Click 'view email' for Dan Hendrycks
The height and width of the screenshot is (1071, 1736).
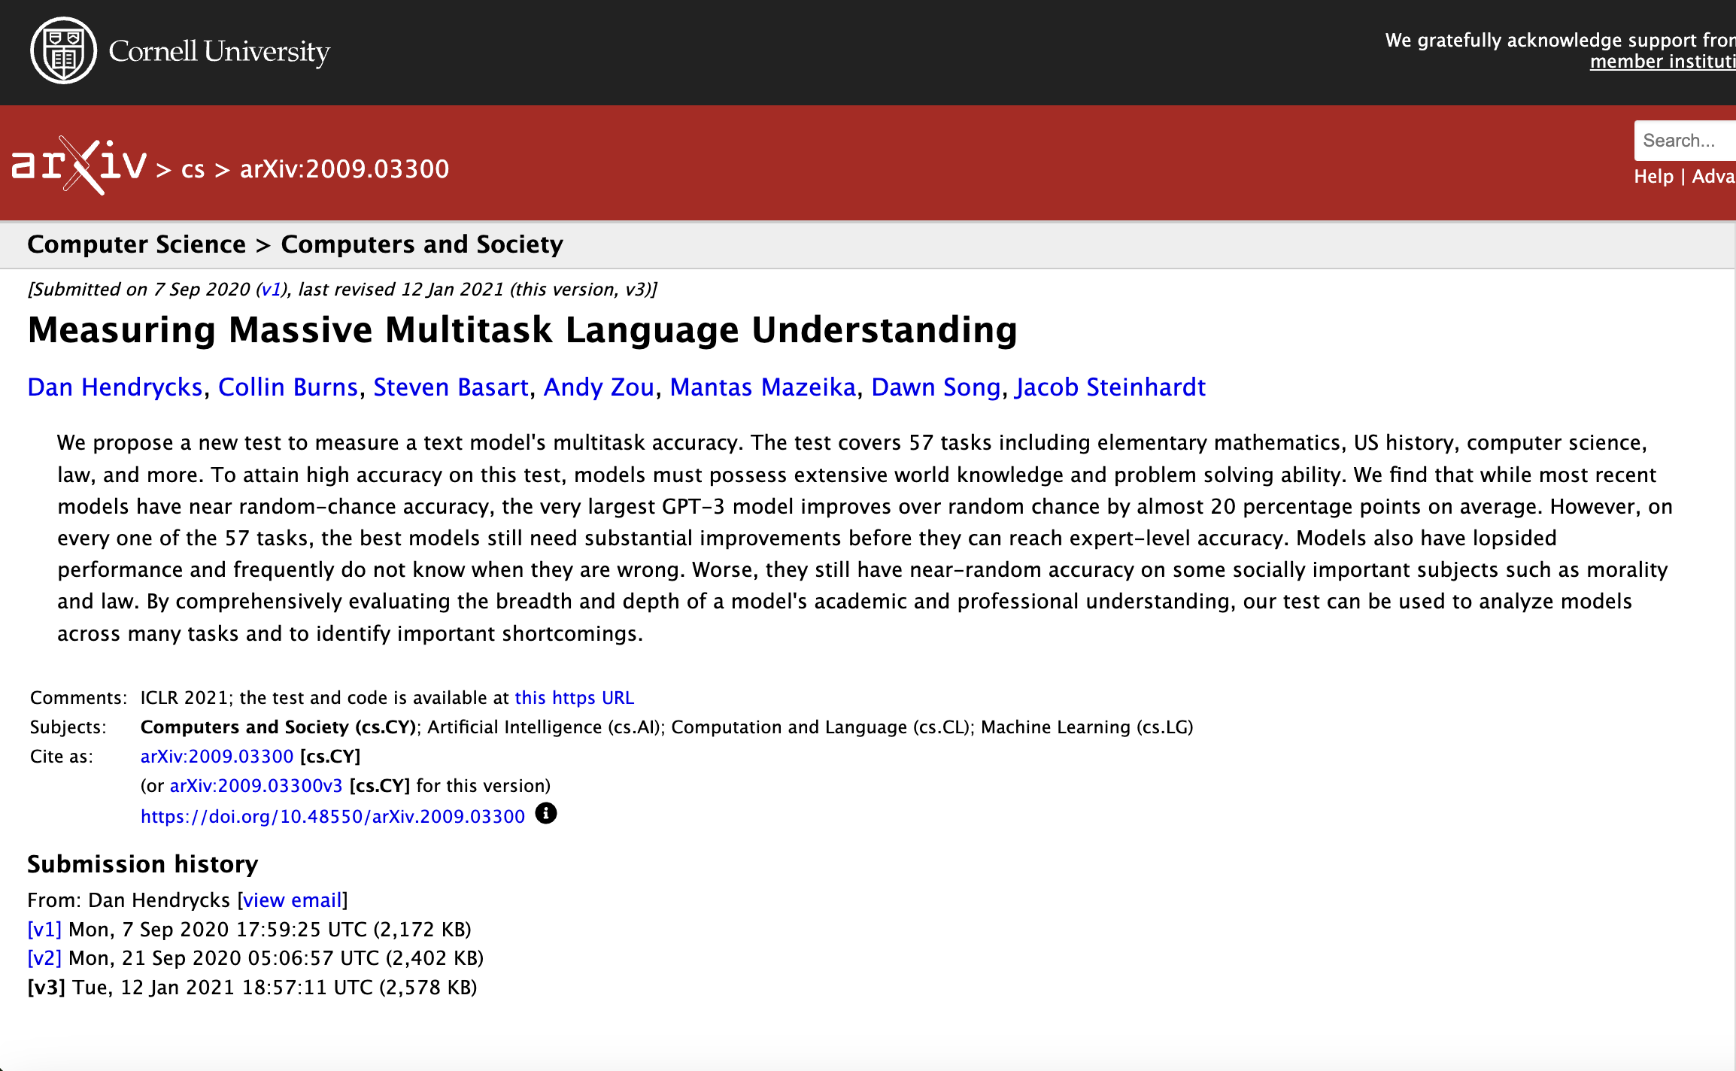point(293,900)
